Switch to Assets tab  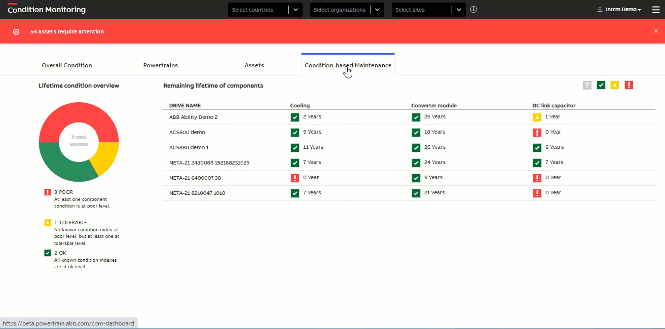pyautogui.click(x=254, y=65)
